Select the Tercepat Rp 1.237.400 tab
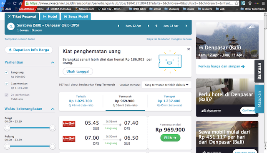Viewport: 267px width, 153px height. (x=169, y=101)
